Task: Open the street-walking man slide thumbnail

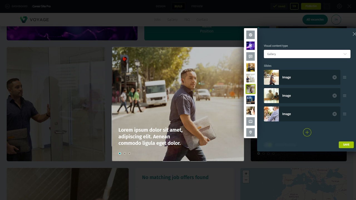Action: [271, 77]
